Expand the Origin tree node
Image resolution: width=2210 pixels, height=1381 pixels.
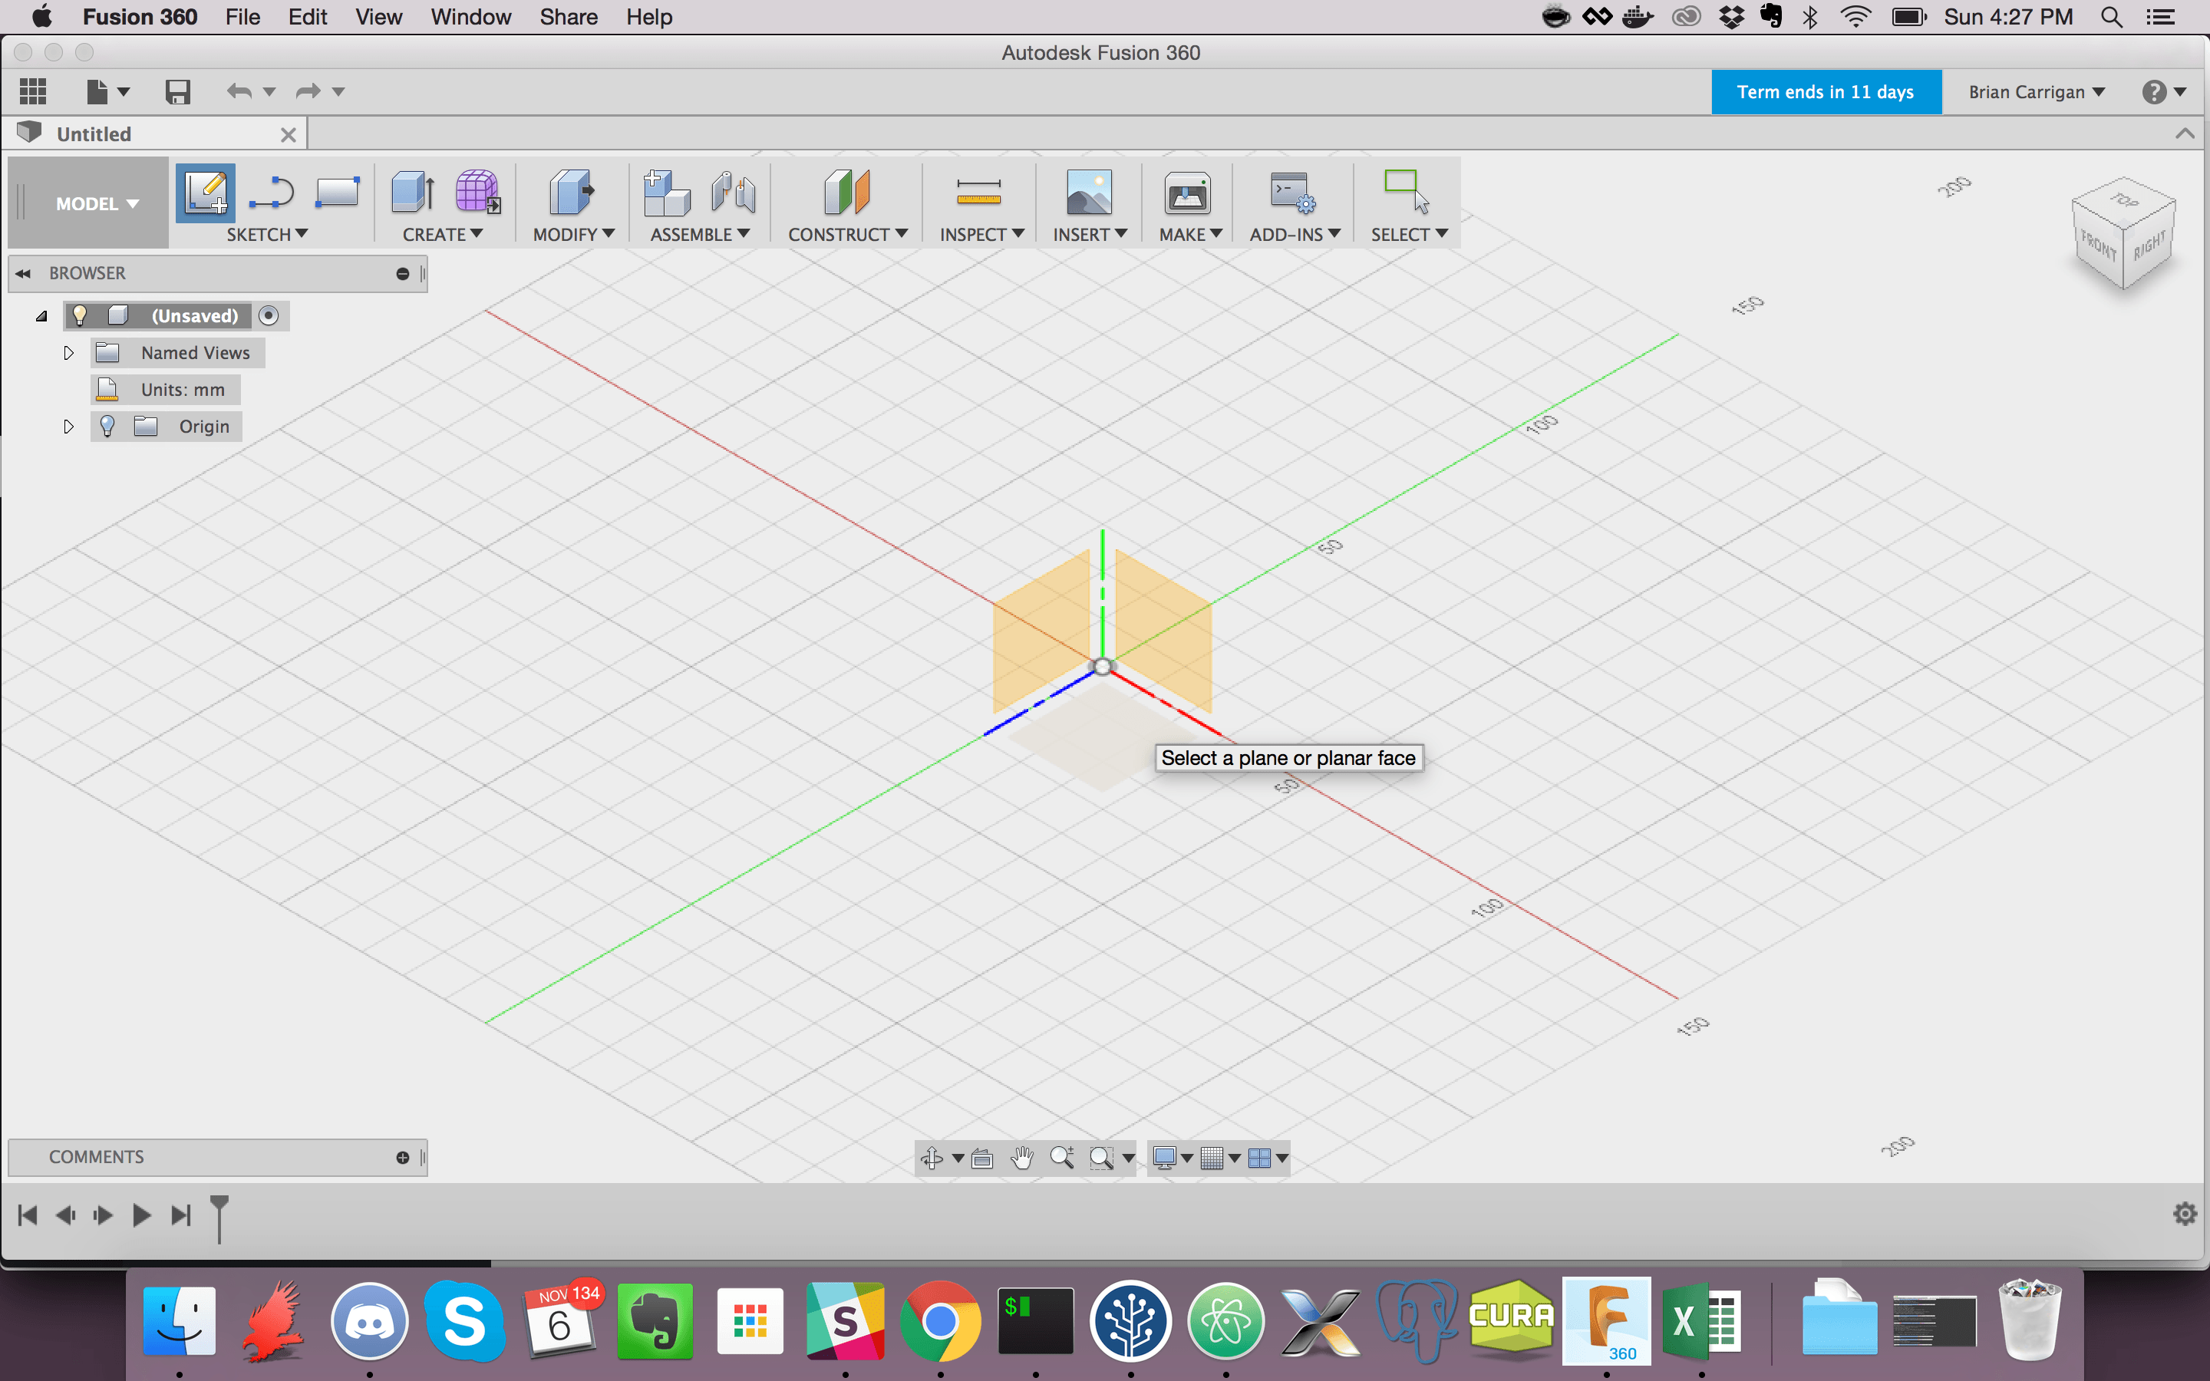coord(68,427)
